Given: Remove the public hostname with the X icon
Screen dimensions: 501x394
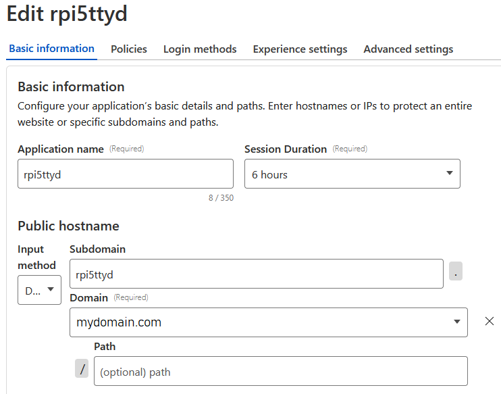Looking at the screenshot, I should 490,322.
